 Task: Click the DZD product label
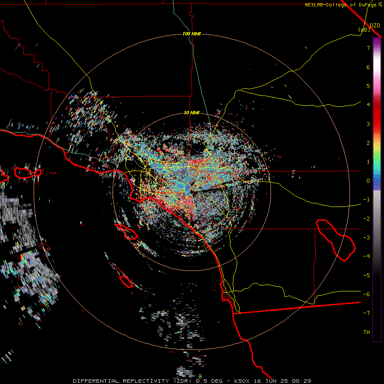pos(375,26)
